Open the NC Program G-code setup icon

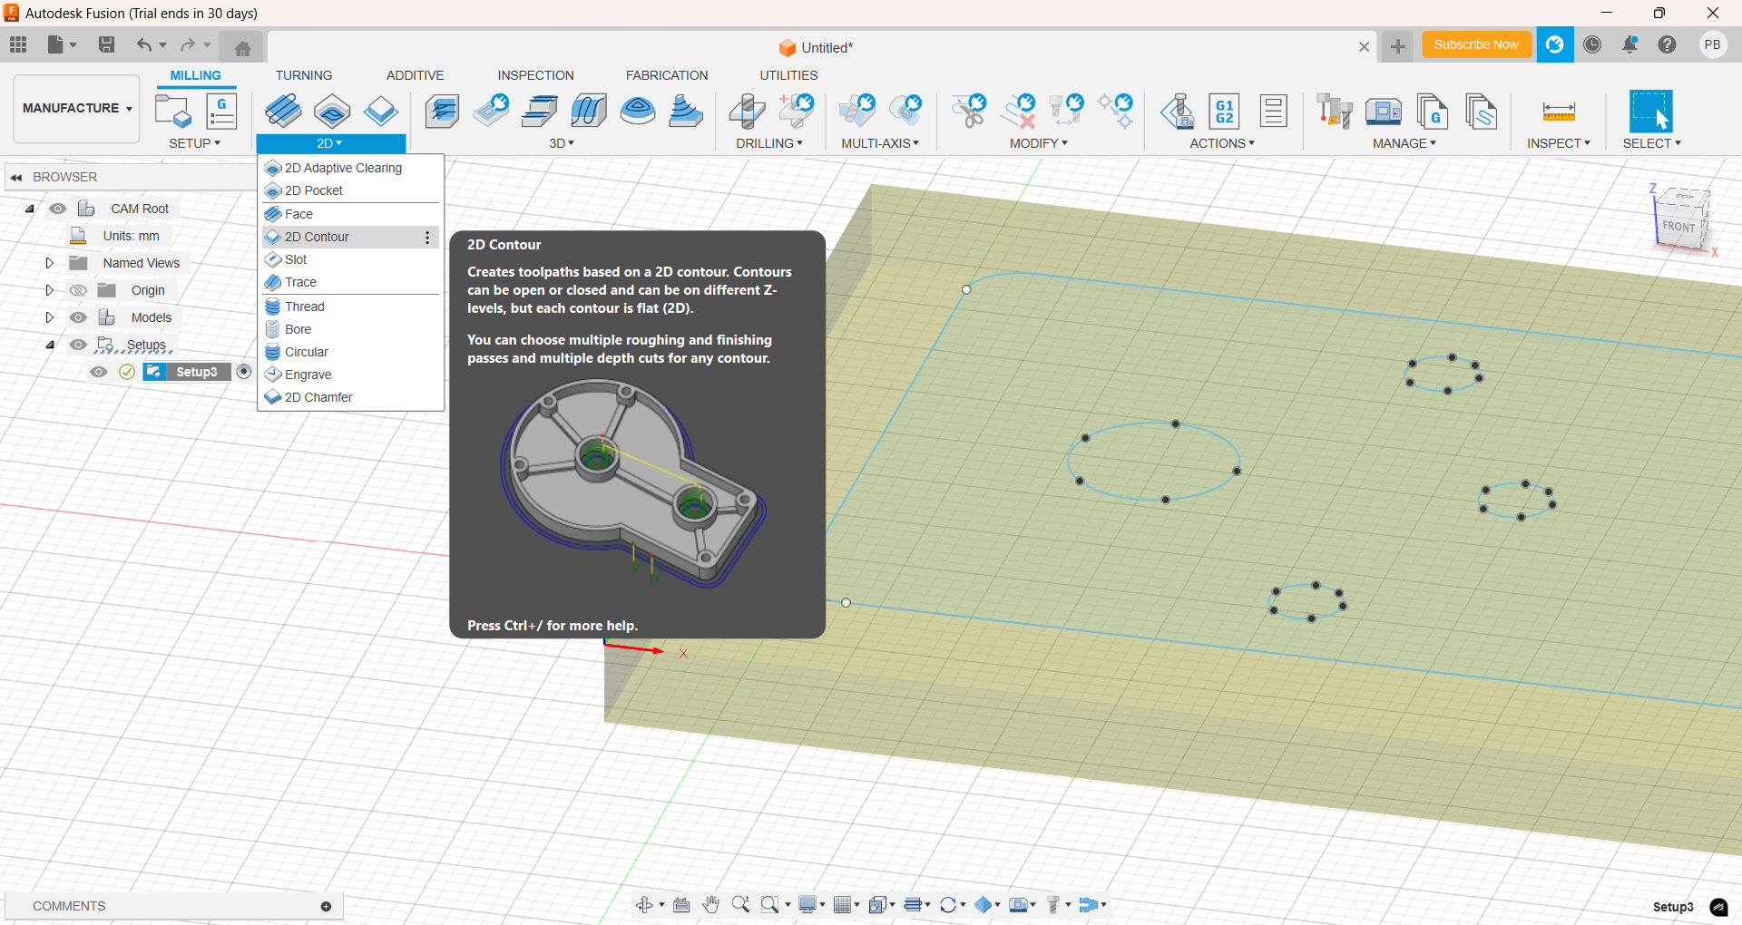coord(221,112)
